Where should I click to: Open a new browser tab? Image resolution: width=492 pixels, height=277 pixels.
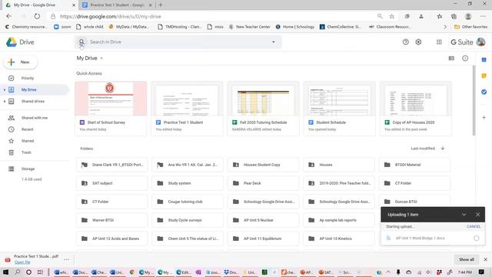(161, 5)
